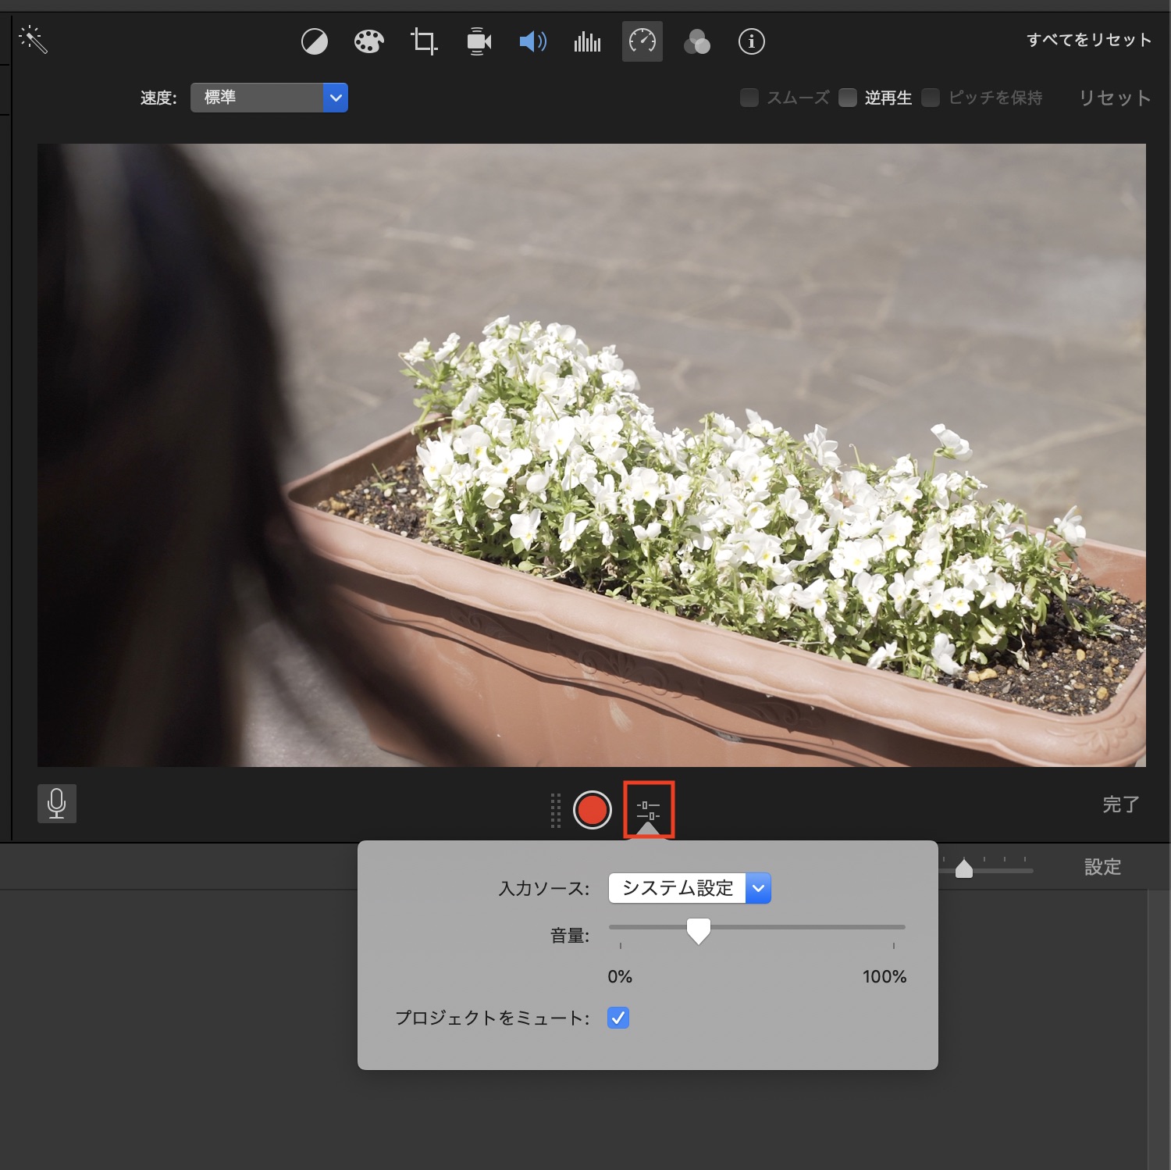Show the clip information icon
This screenshot has height=1170, width=1171.
(x=751, y=41)
